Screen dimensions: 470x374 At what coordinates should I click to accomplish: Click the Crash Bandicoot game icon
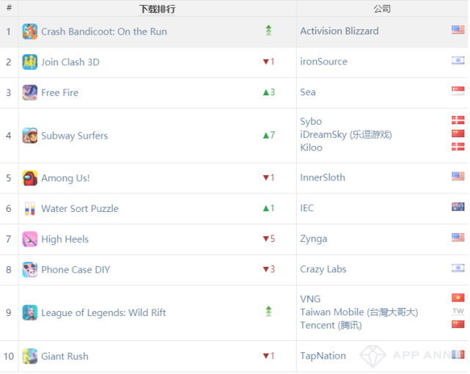[30, 32]
